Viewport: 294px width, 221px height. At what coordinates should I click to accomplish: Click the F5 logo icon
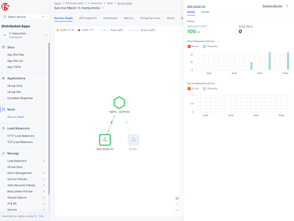[5, 7]
